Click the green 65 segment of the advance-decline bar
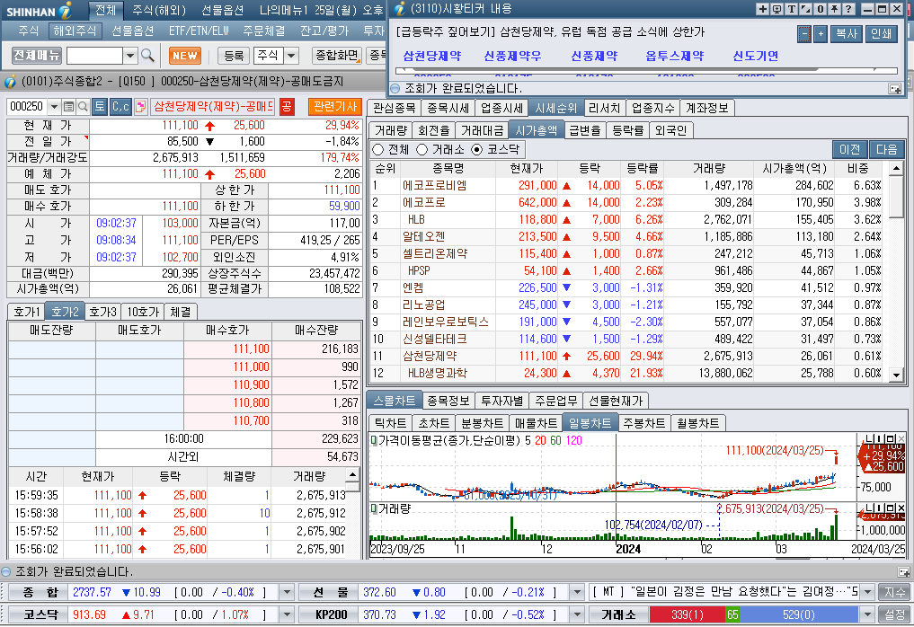Viewport: 914px width, 627px height. pos(732,614)
